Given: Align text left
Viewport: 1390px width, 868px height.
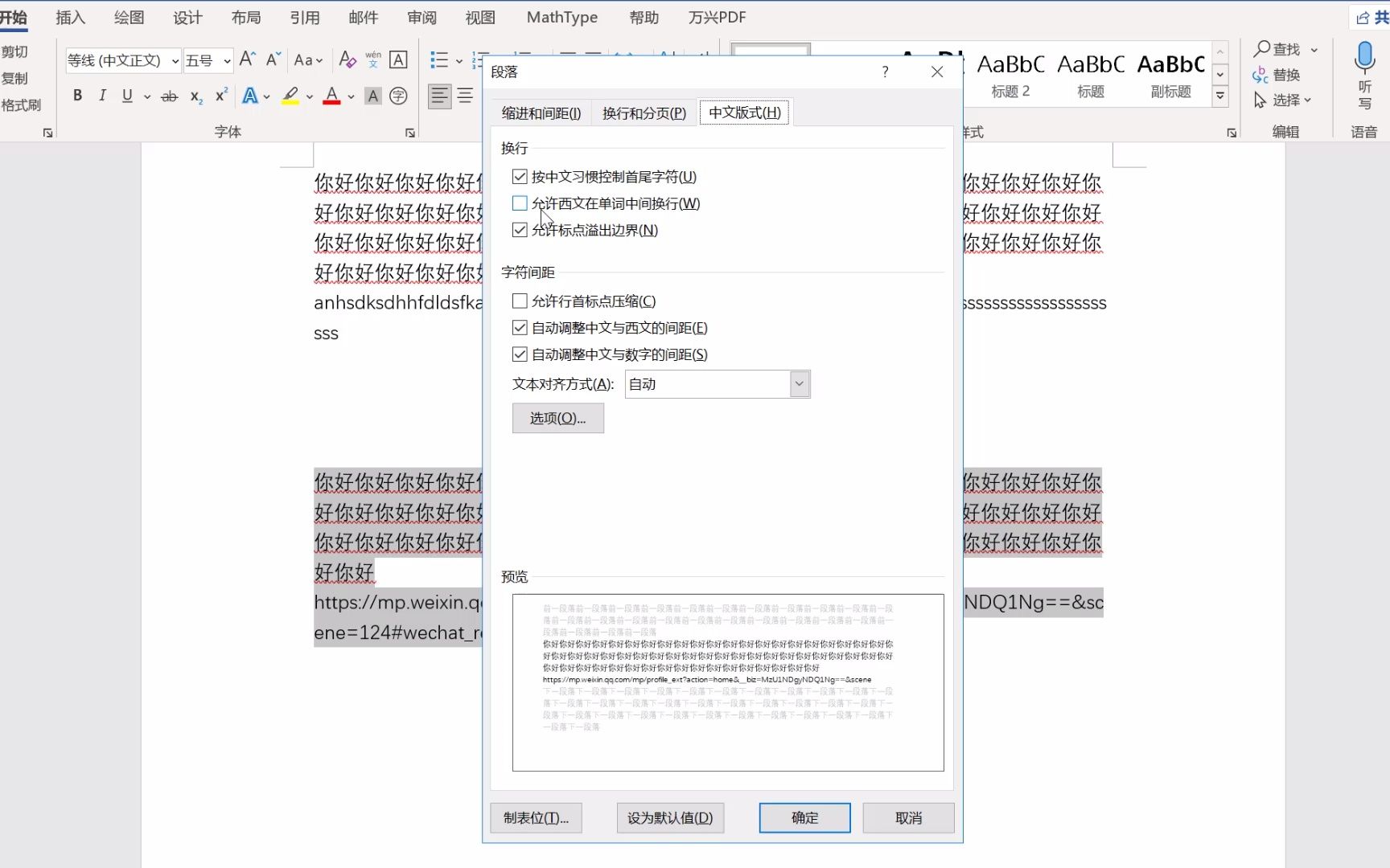Looking at the screenshot, I should pos(439,96).
